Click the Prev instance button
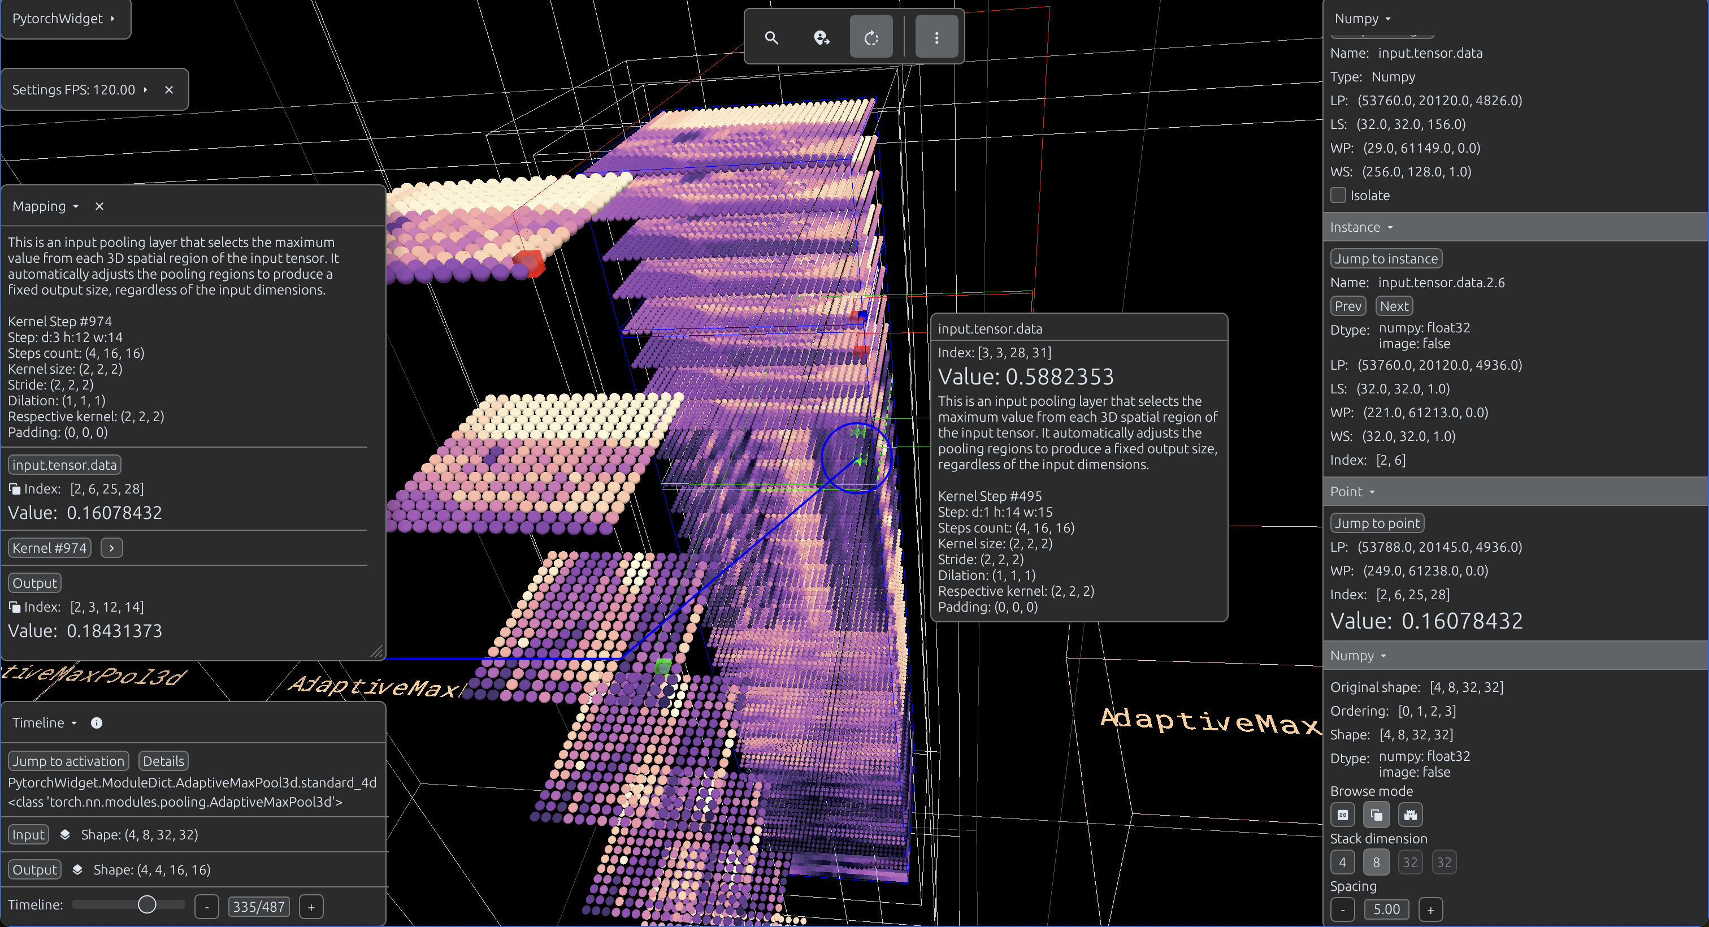The image size is (1709, 927). point(1348,306)
